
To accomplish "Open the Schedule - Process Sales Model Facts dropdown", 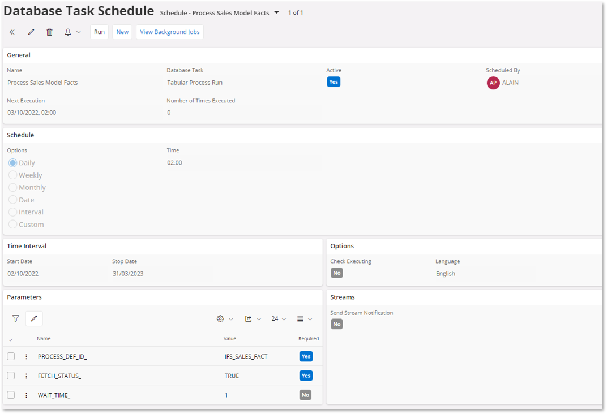I will pyautogui.click(x=276, y=12).
